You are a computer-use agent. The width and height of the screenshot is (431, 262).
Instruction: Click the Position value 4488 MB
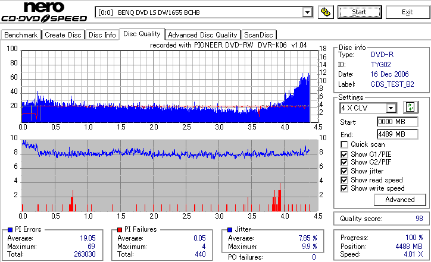point(410,247)
